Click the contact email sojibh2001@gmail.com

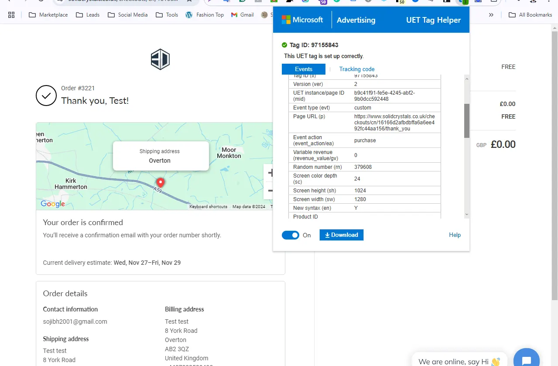(x=75, y=322)
